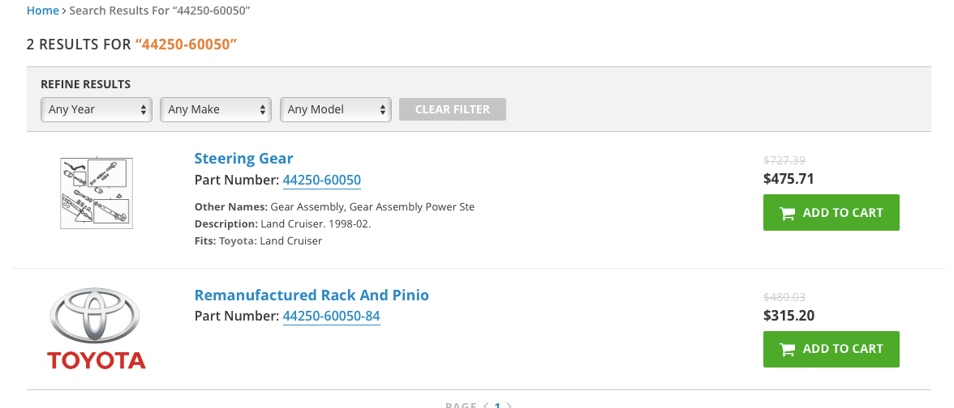Open the Remanufactured Rack And Pinio title
954x408 pixels.
tap(312, 295)
